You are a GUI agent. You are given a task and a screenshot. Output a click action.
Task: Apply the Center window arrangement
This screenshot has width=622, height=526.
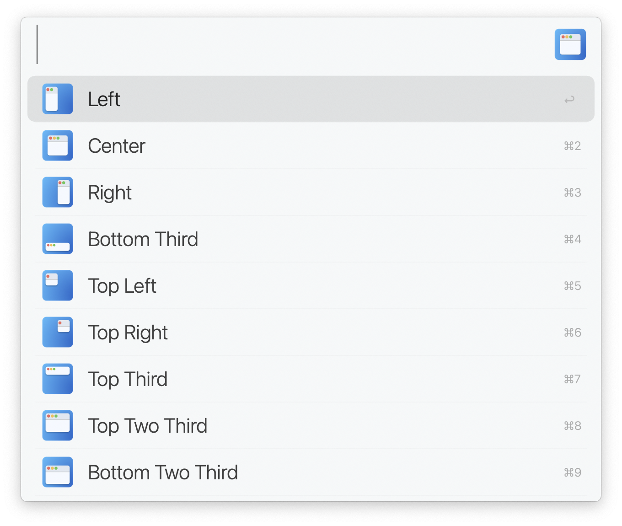click(274, 145)
